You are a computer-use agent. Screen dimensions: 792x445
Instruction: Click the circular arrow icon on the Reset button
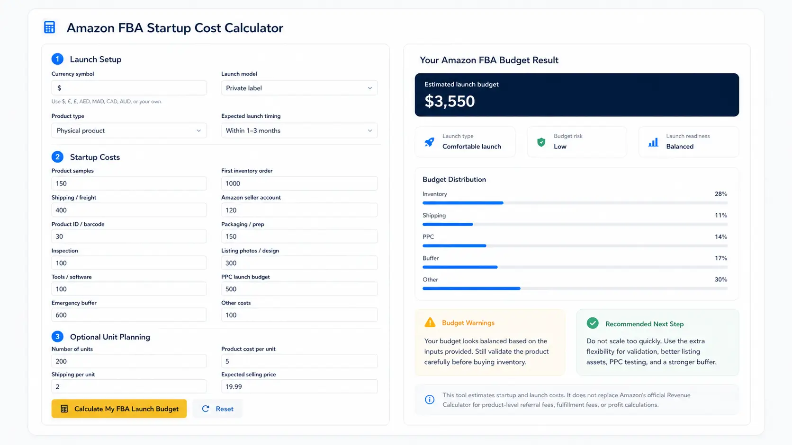pos(206,409)
